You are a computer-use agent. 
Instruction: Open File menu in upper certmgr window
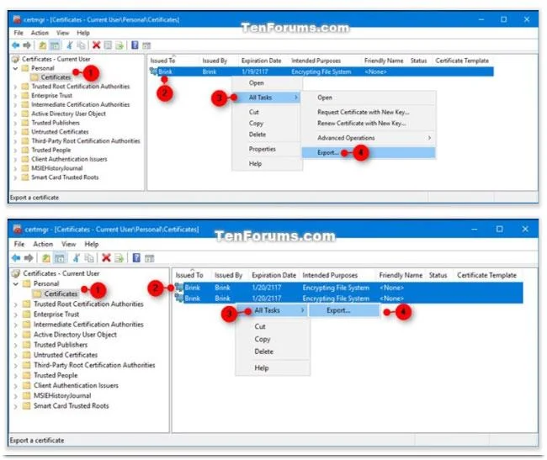point(19,33)
